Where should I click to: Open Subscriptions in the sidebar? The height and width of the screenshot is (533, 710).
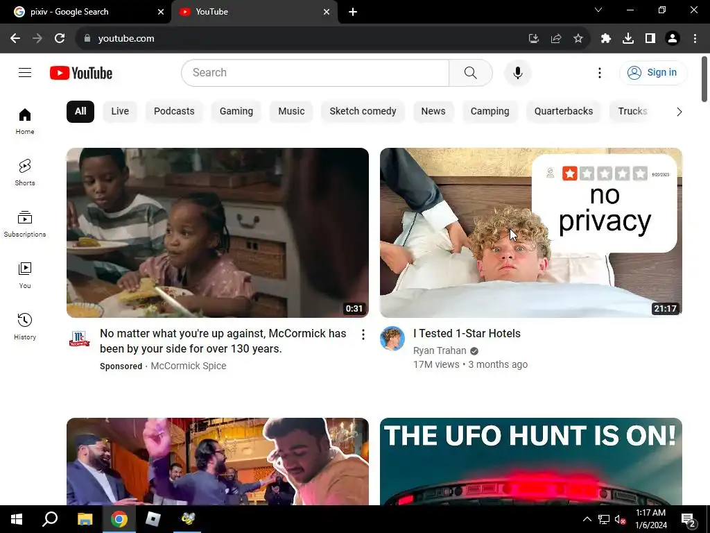[25, 224]
